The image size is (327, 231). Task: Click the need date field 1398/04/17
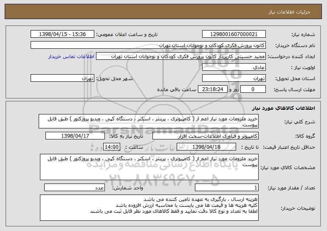(75, 136)
